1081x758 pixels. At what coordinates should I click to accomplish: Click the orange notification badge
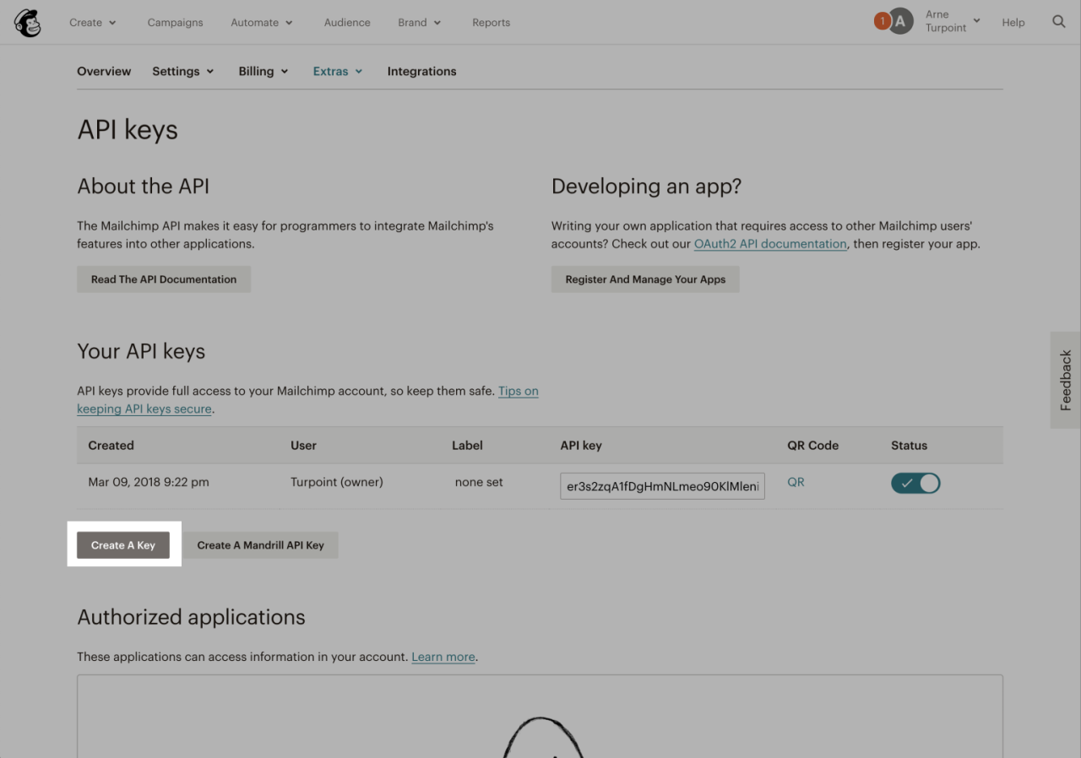pyautogui.click(x=882, y=21)
